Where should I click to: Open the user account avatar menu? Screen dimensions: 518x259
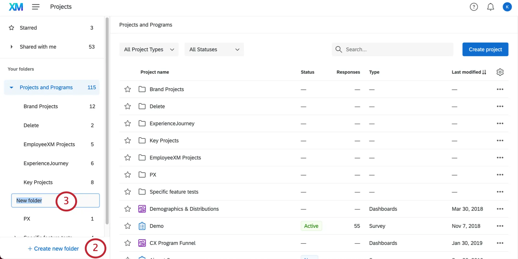507,7
